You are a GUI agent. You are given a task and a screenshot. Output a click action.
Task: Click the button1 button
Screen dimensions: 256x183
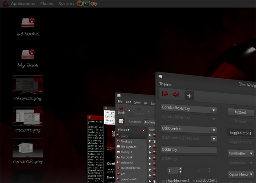pyautogui.click(x=241, y=112)
